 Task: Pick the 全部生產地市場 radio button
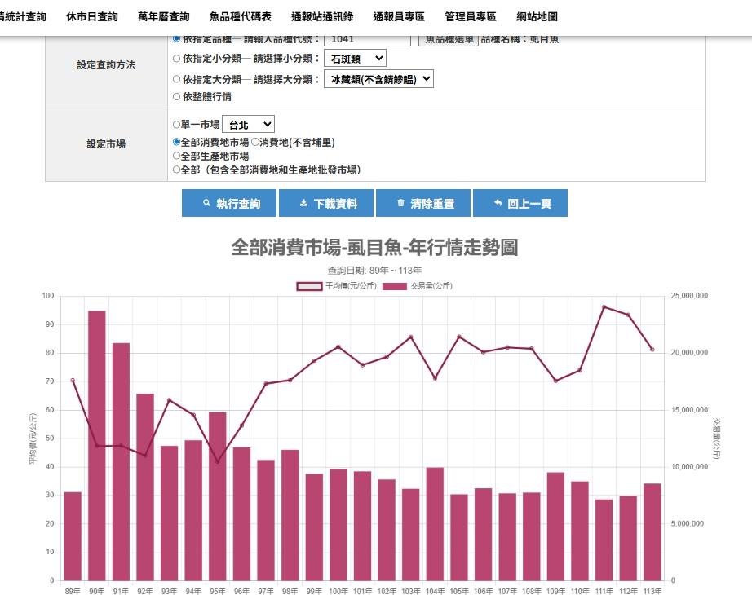177,156
